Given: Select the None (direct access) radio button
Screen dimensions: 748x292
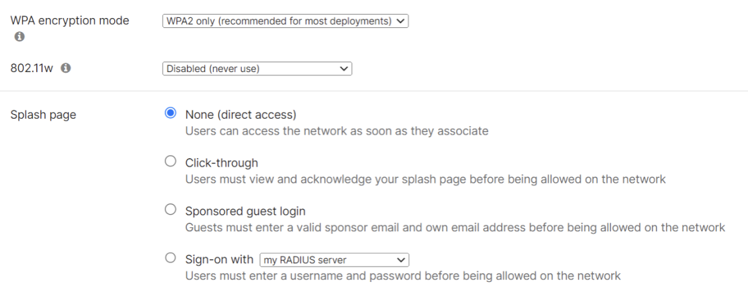Looking at the screenshot, I should coord(170,113).
